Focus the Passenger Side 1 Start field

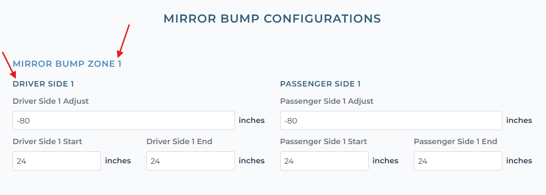[324, 161]
